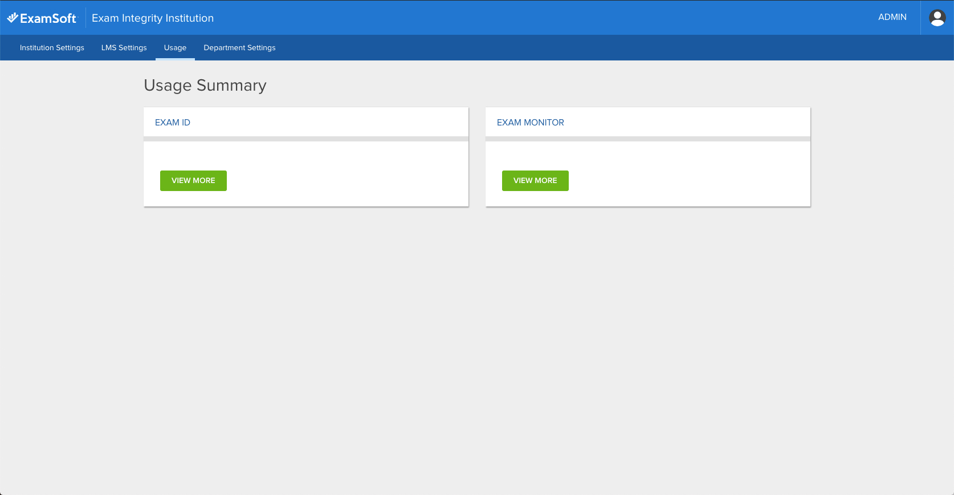Go to Department Settings tab
Image resolution: width=954 pixels, height=495 pixels.
[x=239, y=48]
